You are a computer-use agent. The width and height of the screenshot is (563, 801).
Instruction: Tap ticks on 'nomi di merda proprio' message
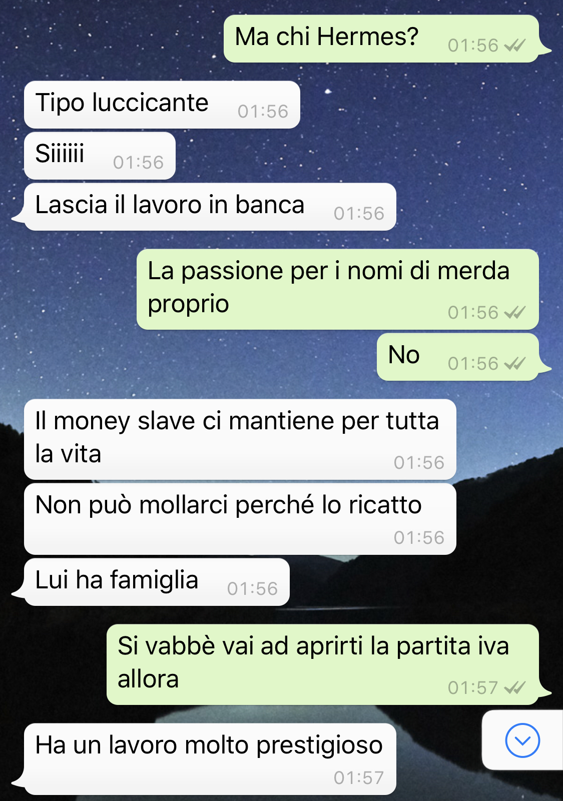tap(515, 313)
